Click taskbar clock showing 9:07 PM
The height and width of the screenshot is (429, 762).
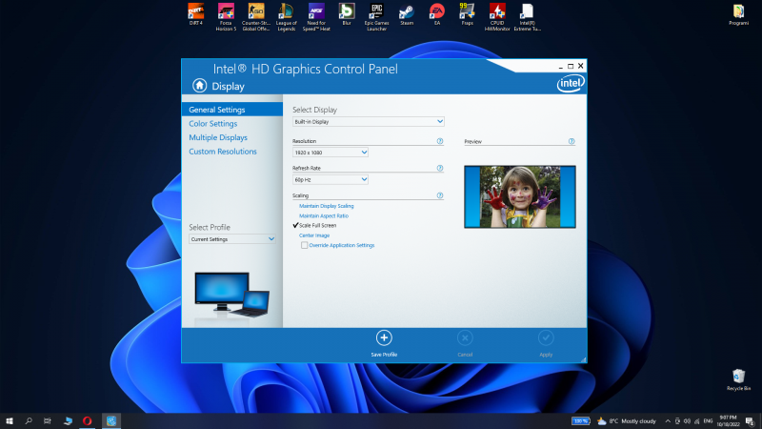click(728, 421)
